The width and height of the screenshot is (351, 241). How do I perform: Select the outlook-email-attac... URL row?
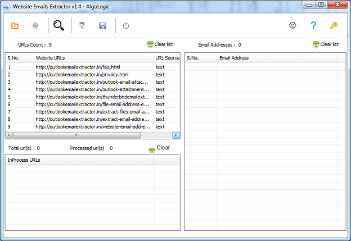(92, 82)
